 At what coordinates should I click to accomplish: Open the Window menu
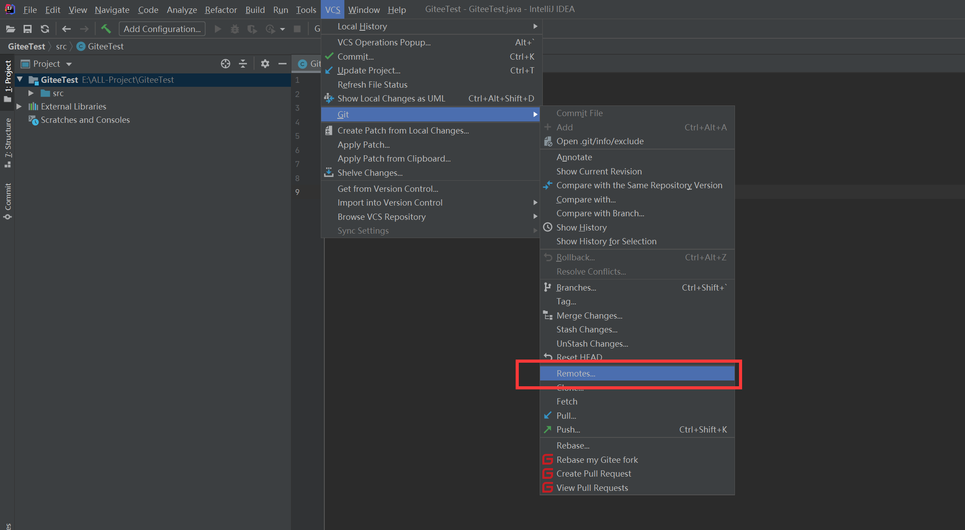pyautogui.click(x=364, y=9)
